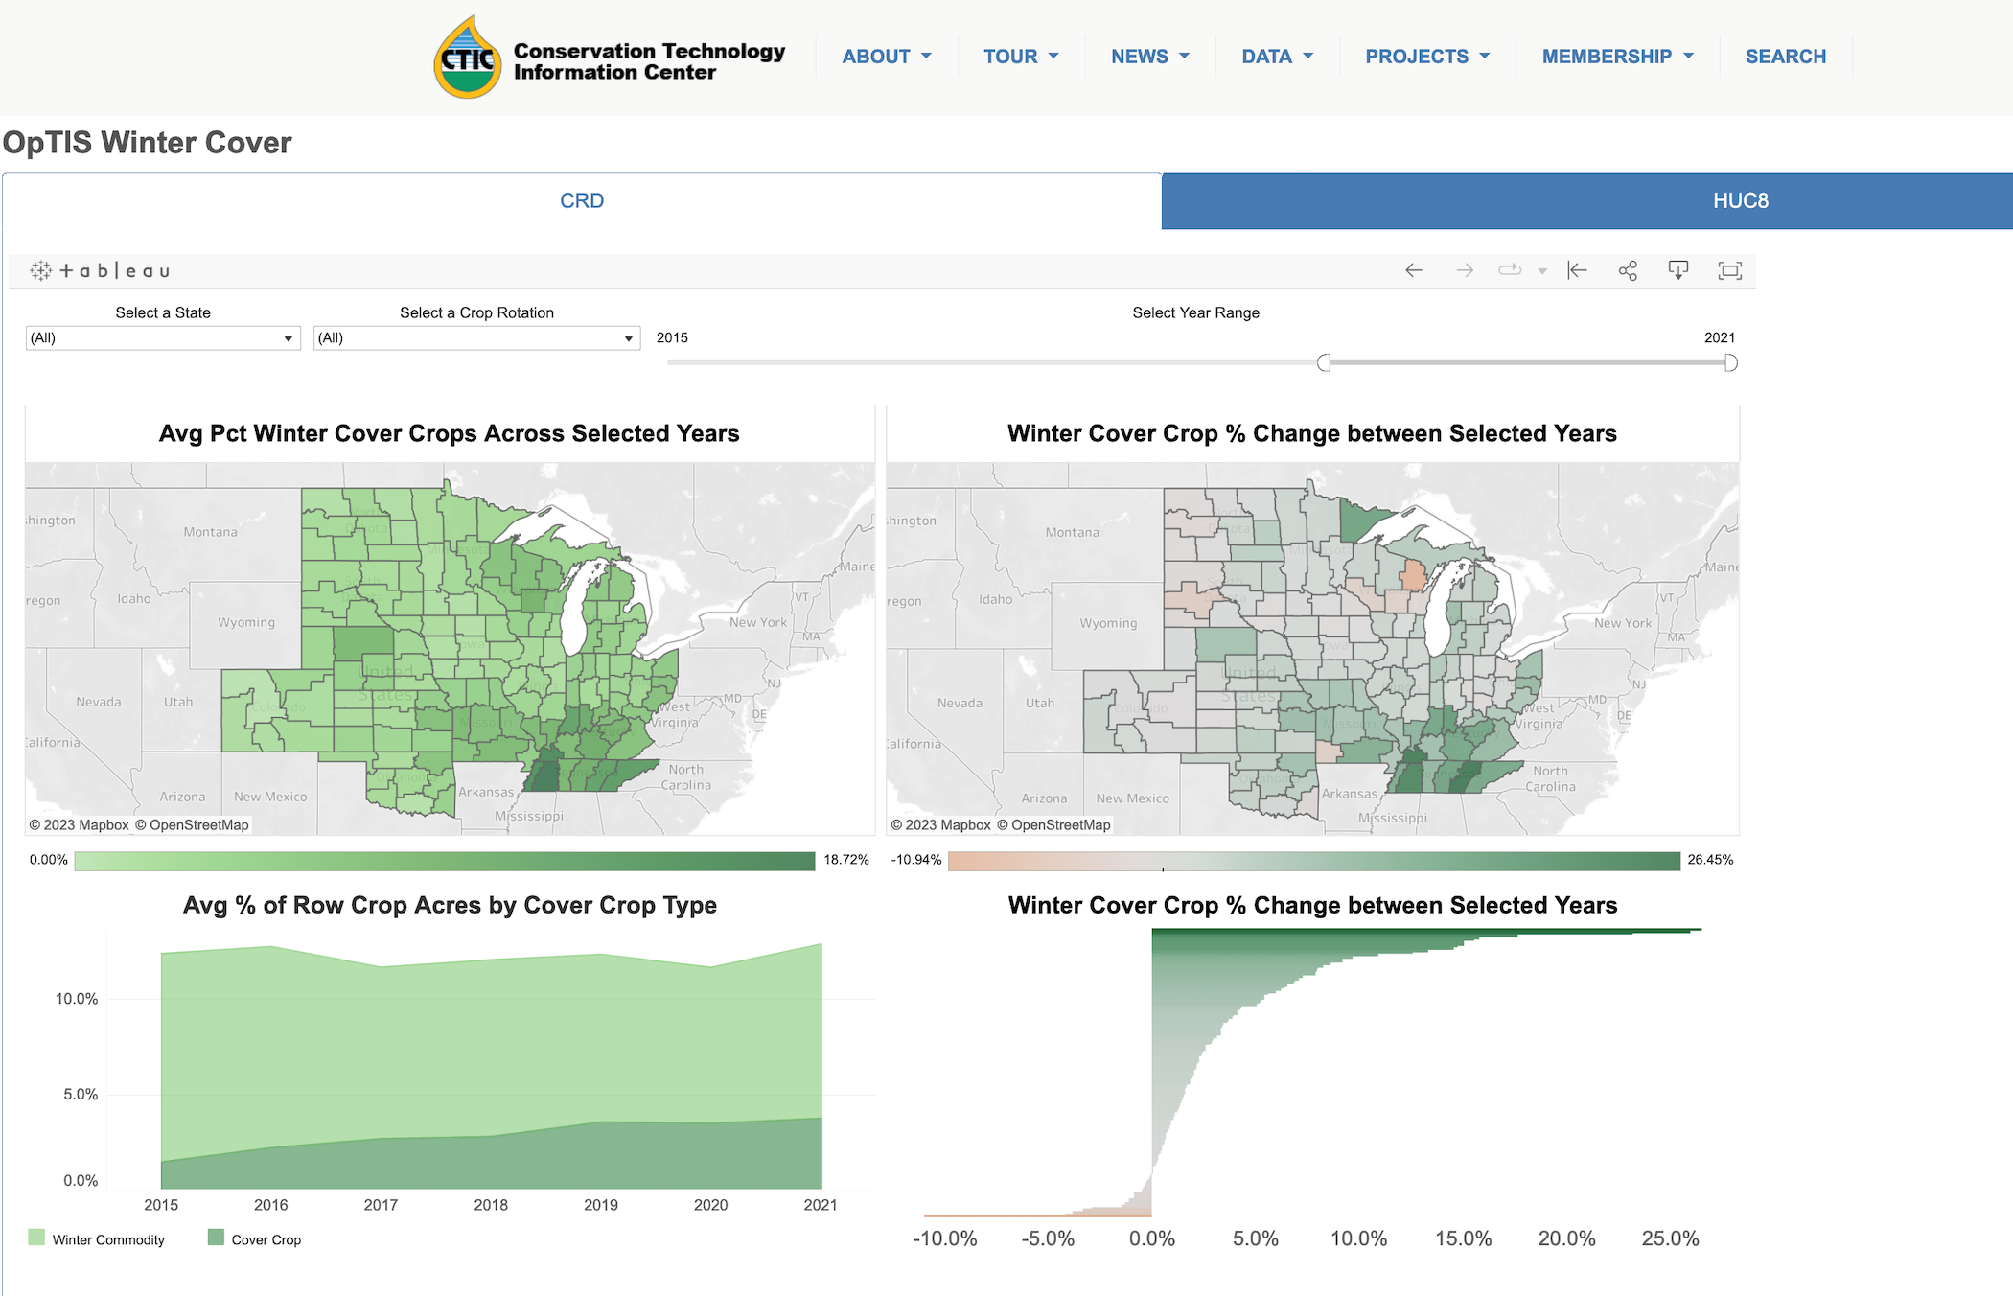Click the Tableau revert view icon
2013x1296 pixels.
pyautogui.click(x=1577, y=270)
